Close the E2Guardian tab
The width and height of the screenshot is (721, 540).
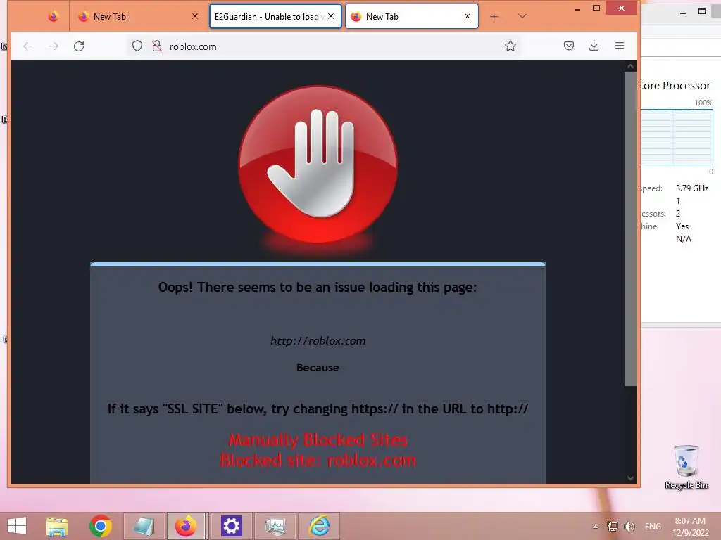click(331, 17)
